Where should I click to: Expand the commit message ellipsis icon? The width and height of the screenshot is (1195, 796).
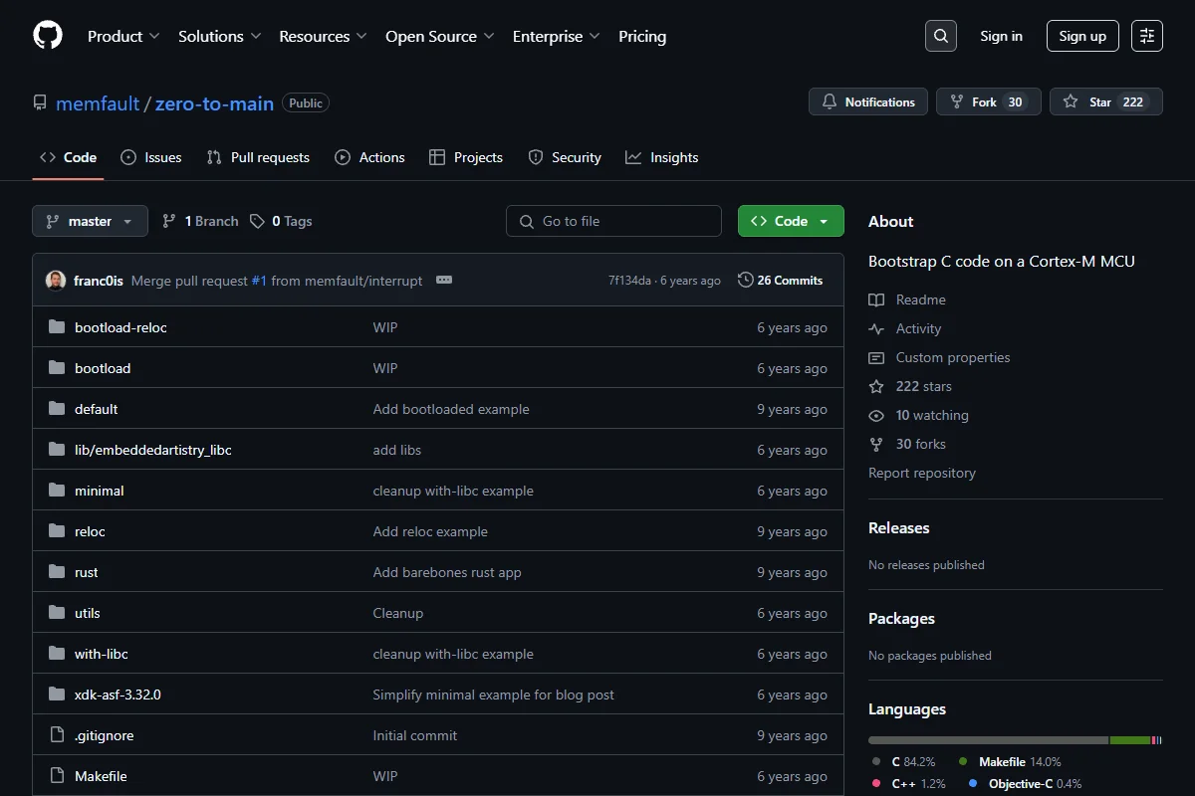pos(444,281)
